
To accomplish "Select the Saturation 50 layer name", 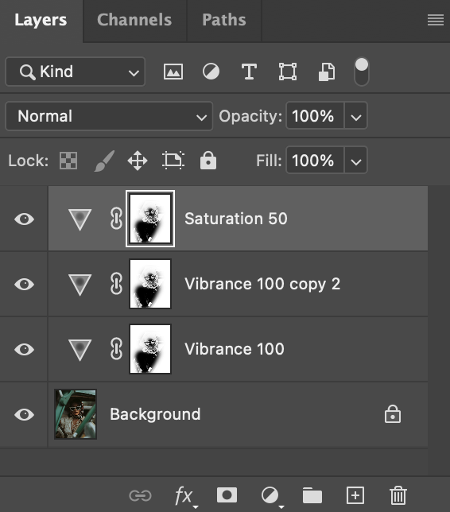I will click(236, 219).
